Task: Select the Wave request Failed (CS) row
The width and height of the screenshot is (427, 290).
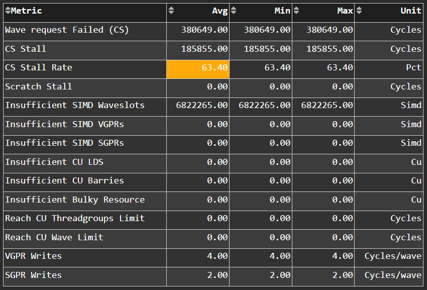Action: tap(67, 30)
